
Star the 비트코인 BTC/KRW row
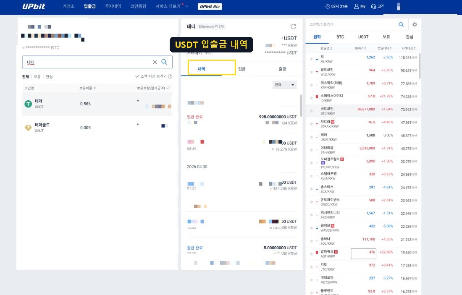click(x=311, y=111)
